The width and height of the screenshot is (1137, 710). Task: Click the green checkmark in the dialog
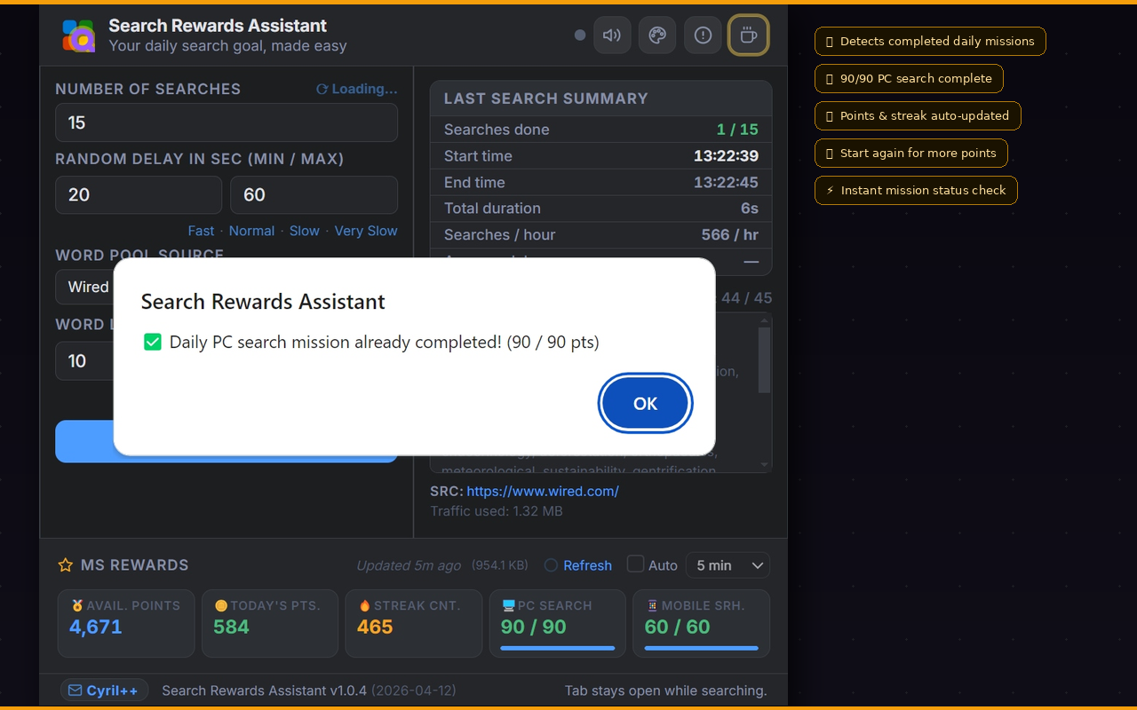[153, 342]
